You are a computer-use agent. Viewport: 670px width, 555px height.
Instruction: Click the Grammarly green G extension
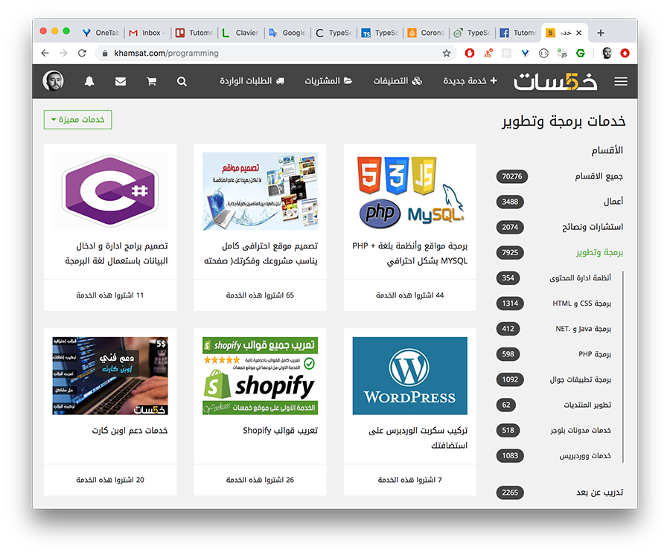[580, 53]
